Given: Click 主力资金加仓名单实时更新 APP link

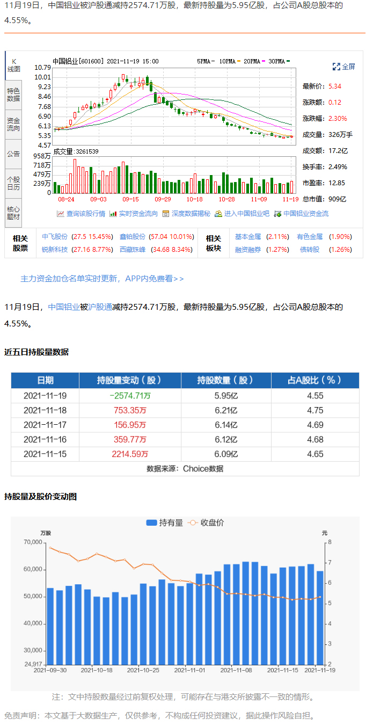Looking at the screenshot, I should [x=102, y=279].
